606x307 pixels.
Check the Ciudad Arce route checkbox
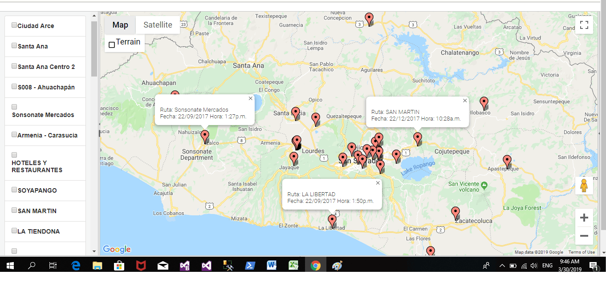(x=14, y=25)
